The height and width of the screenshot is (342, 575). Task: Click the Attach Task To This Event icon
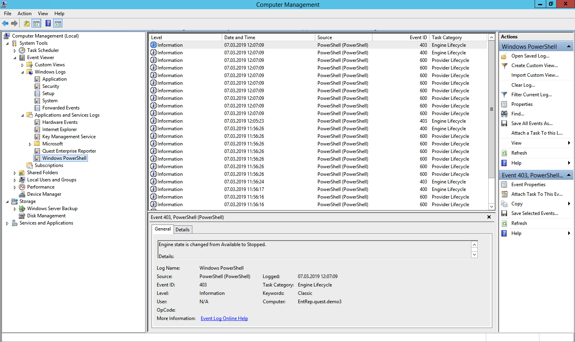pyautogui.click(x=504, y=194)
